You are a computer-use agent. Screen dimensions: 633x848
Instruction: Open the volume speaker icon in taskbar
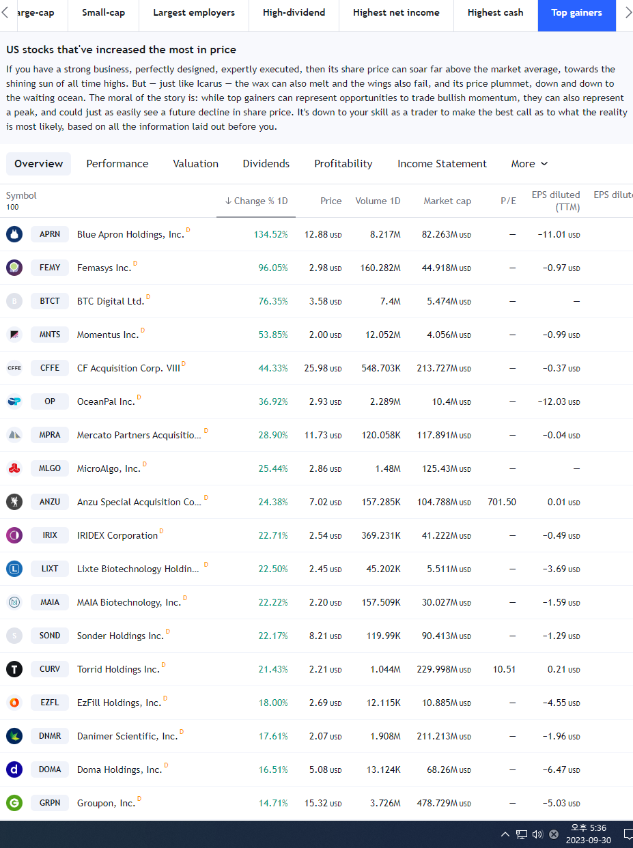point(537,834)
